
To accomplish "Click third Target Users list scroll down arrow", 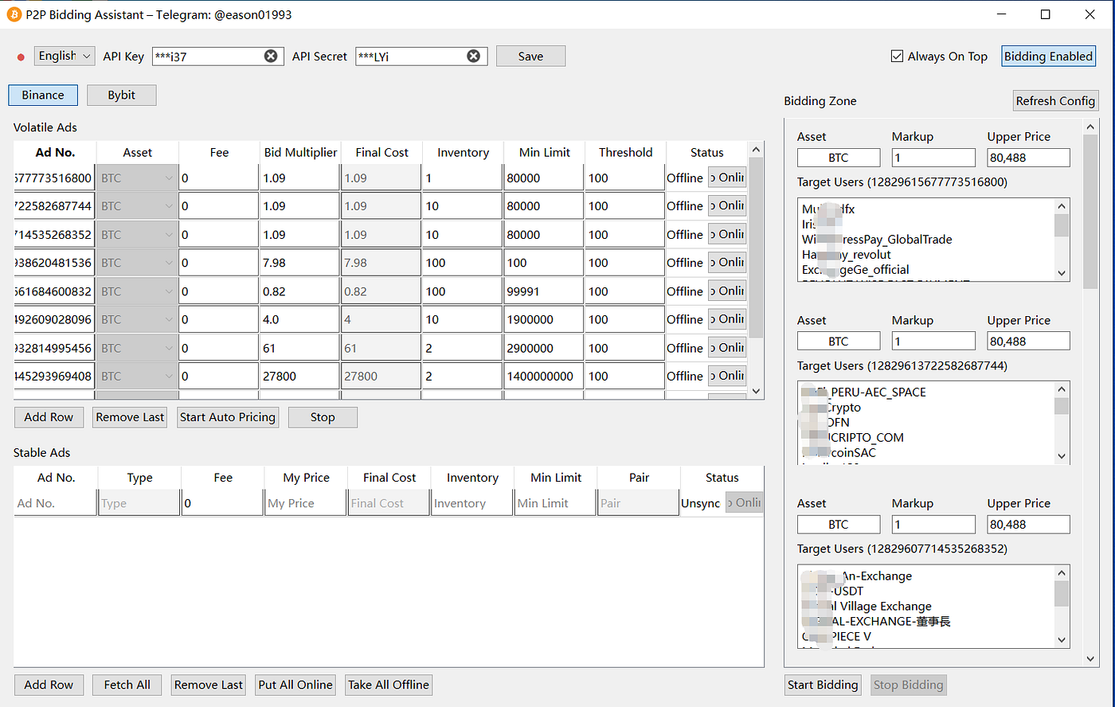I will pyautogui.click(x=1062, y=639).
